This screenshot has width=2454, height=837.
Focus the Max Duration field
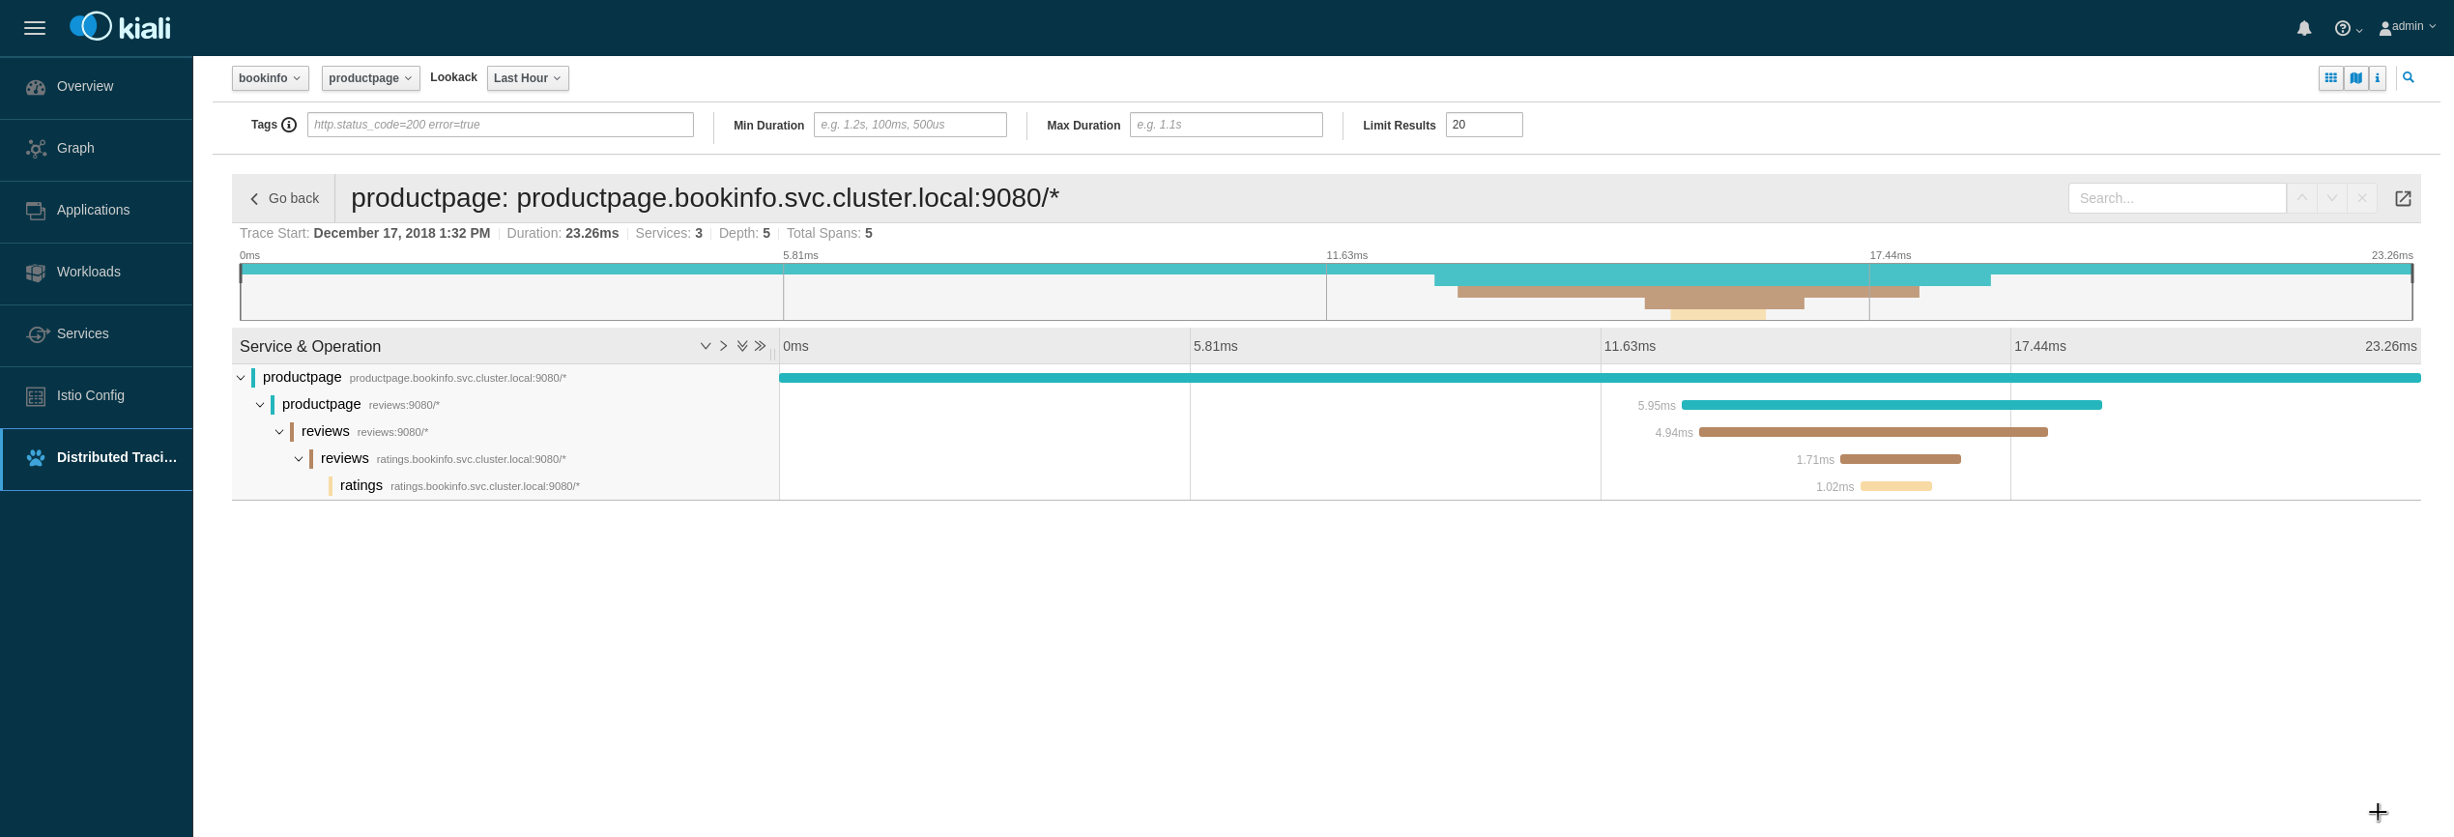pos(1227,125)
